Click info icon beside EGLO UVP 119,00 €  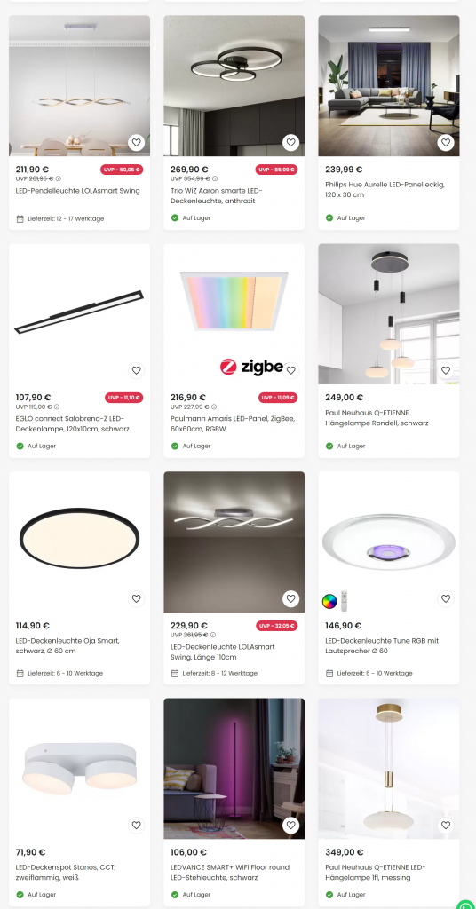pyautogui.click(x=57, y=407)
